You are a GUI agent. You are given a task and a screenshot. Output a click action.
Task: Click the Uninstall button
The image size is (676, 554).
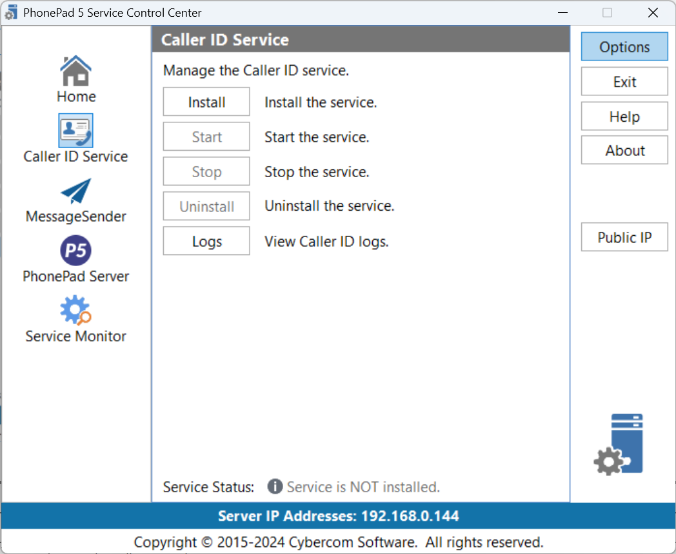206,206
